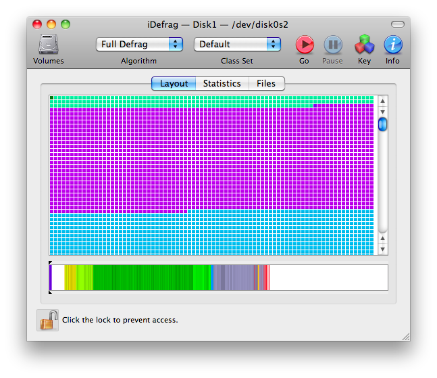This screenshot has height=378, width=437.
Task: Click the top up arrow of layout scrollbar
Action: click(383, 101)
